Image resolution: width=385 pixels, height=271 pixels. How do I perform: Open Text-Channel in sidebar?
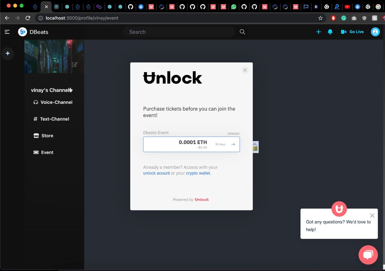click(51, 119)
